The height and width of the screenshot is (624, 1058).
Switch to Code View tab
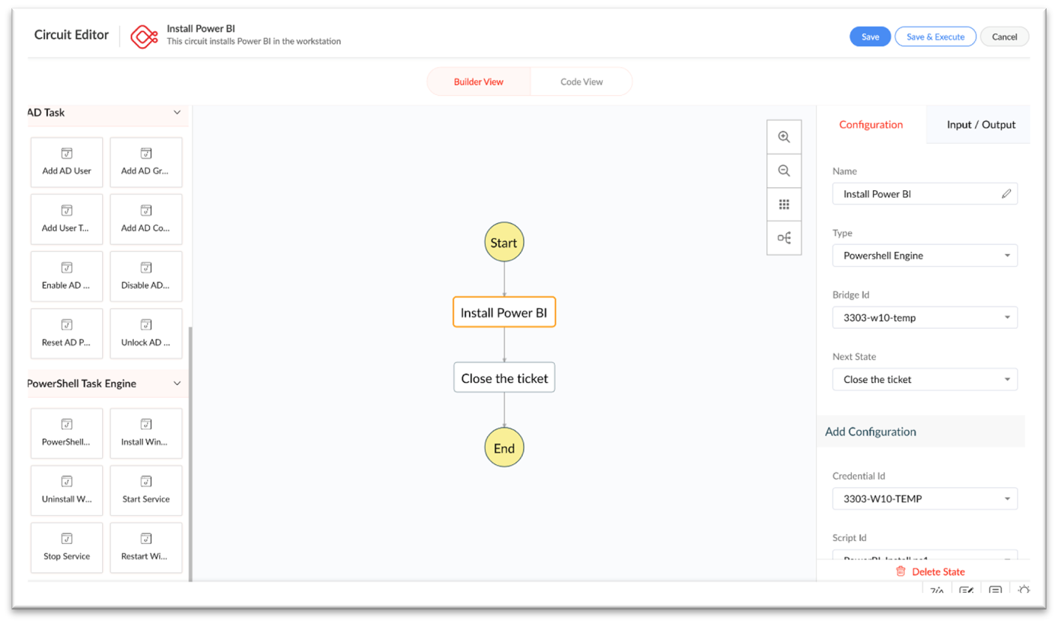(x=582, y=81)
